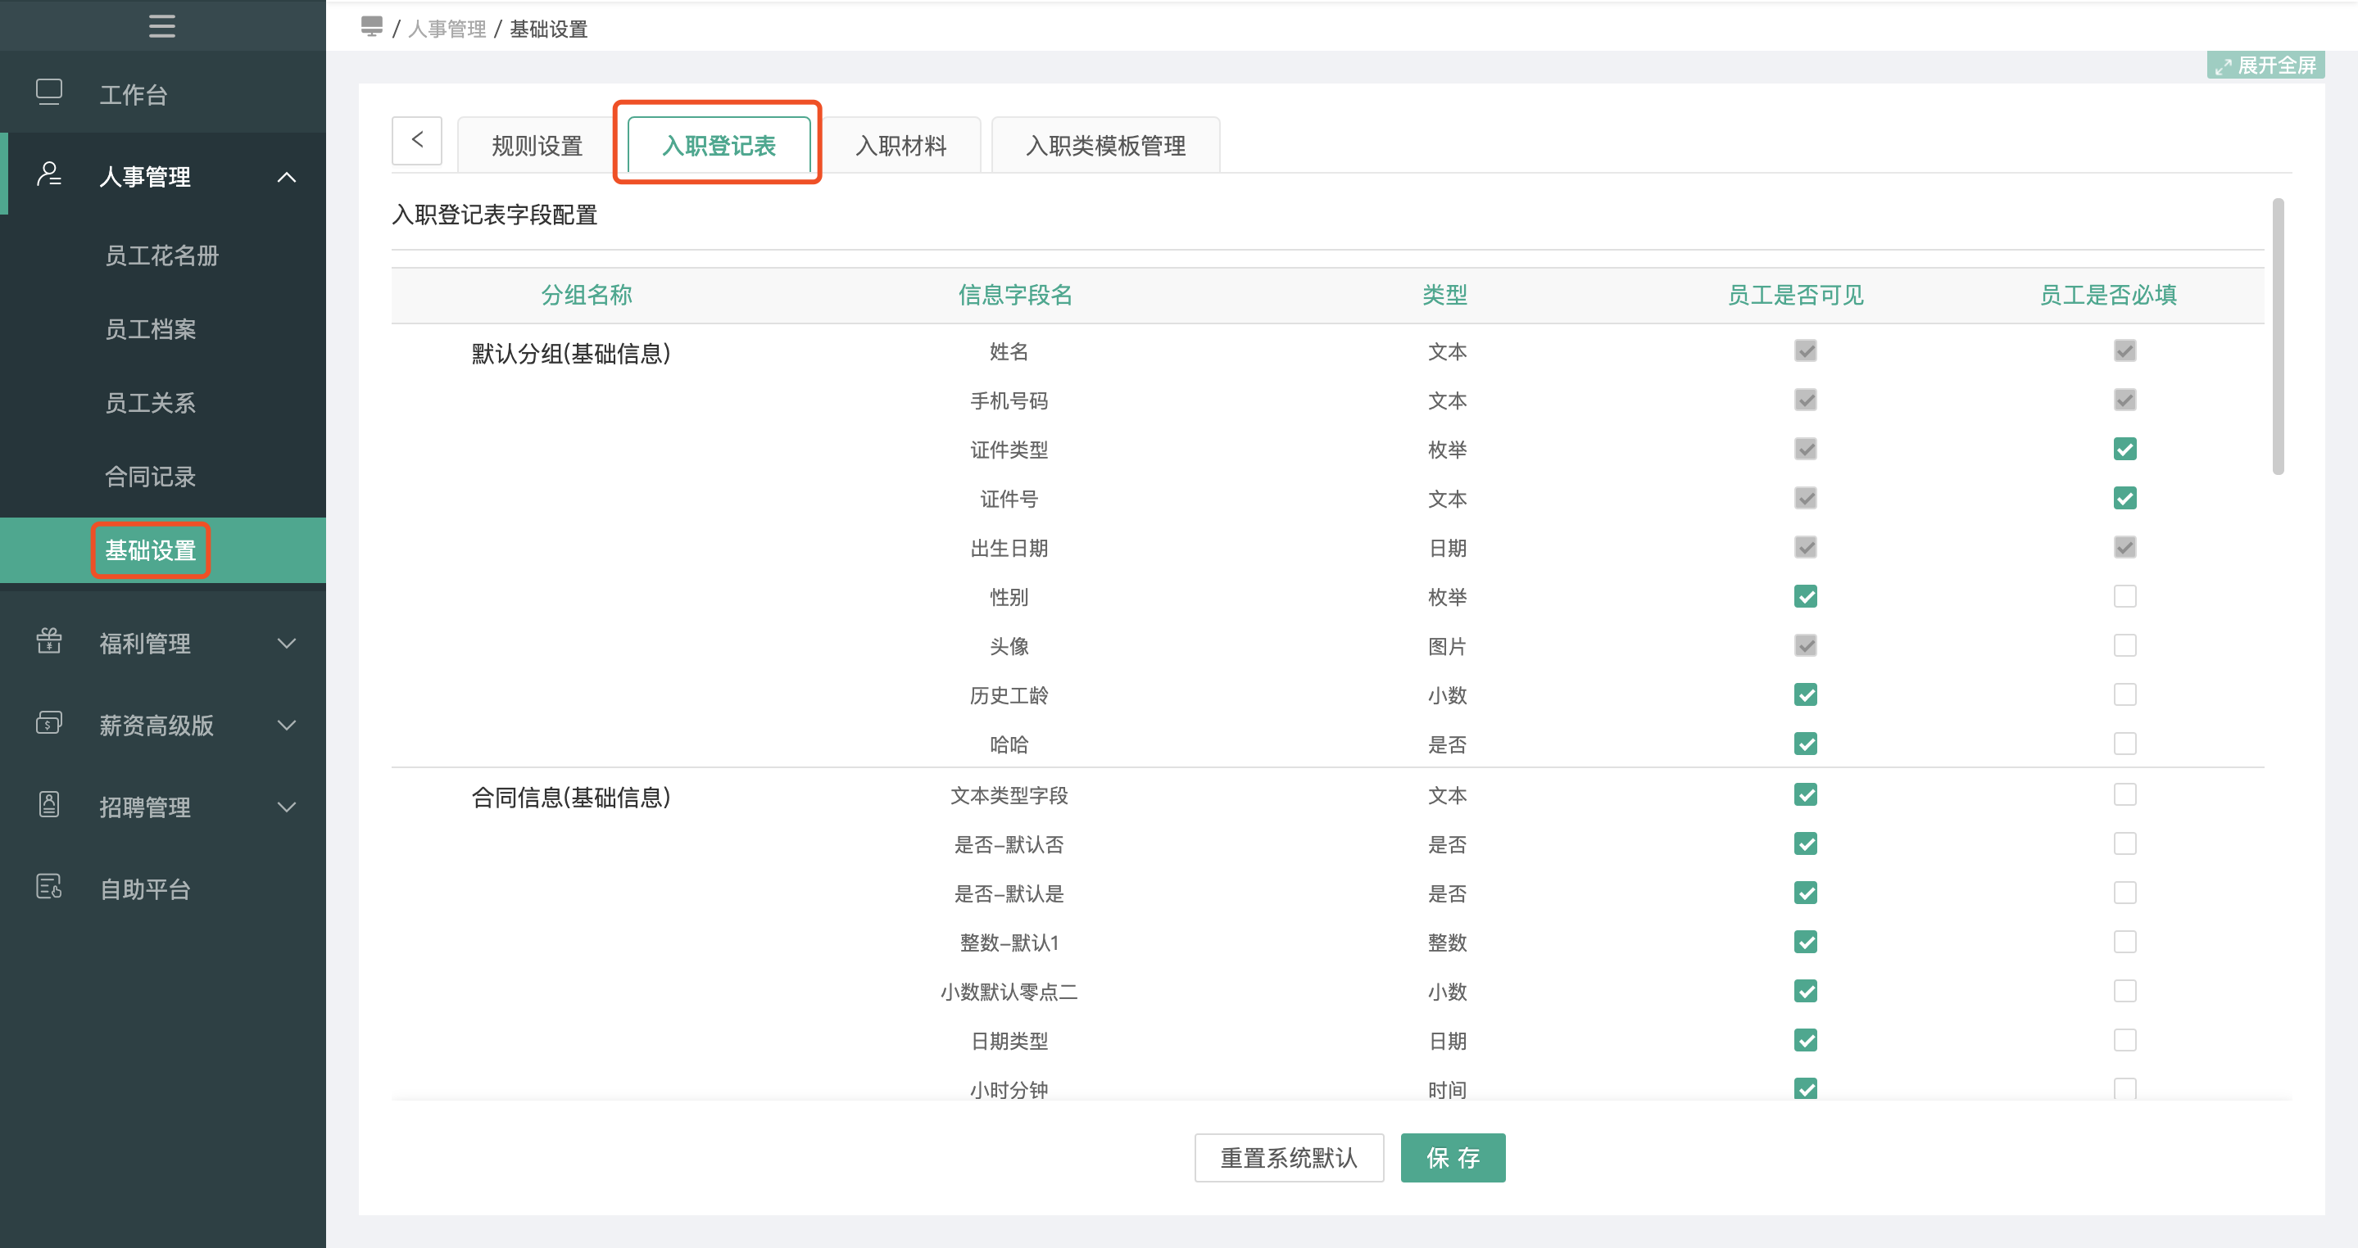Click the 自助平台 document icon
The height and width of the screenshot is (1248, 2358).
[48, 887]
